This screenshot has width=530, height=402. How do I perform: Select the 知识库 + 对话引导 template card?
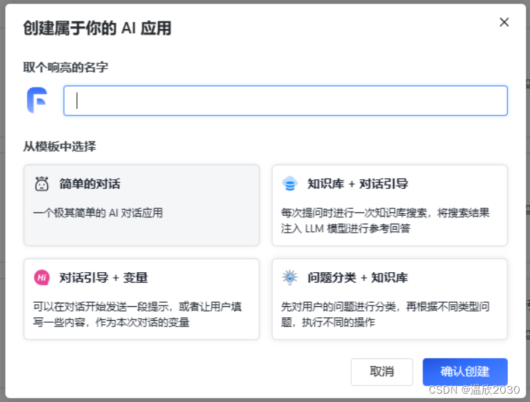click(x=389, y=206)
